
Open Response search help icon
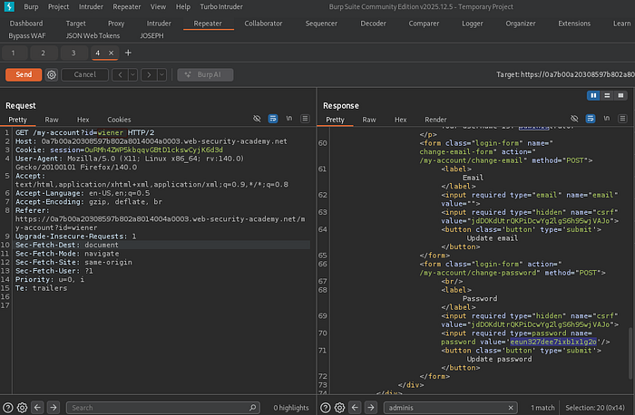[x=325, y=408]
